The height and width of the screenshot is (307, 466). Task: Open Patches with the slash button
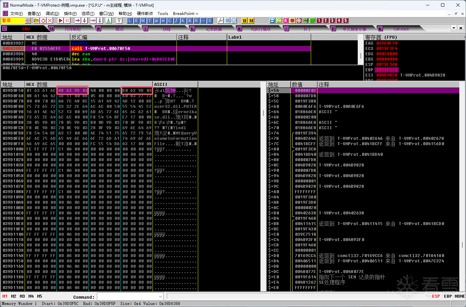(x=176, y=21)
